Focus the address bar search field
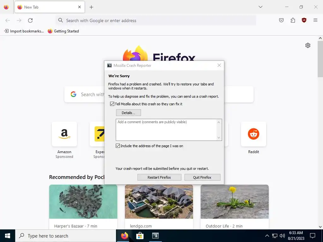This screenshot has height=242, width=323. click(x=156, y=20)
